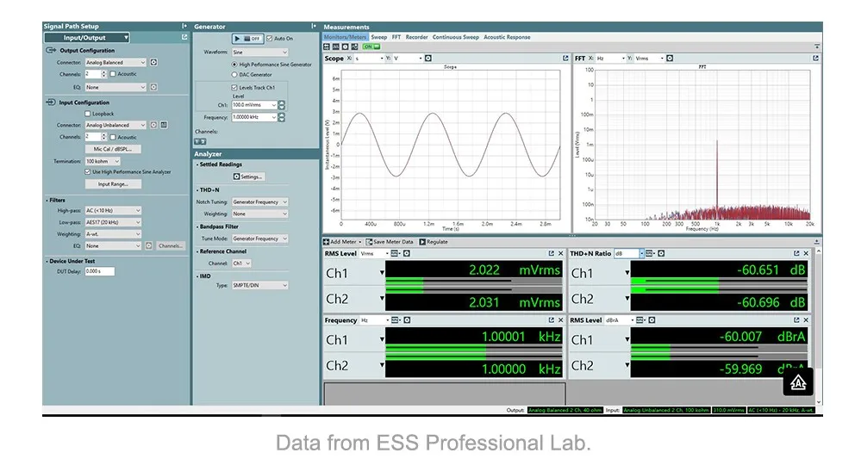Image resolution: width=861 pixels, height=465 pixels.
Task: Open High-pass filter dropdown
Action: pyautogui.click(x=113, y=211)
